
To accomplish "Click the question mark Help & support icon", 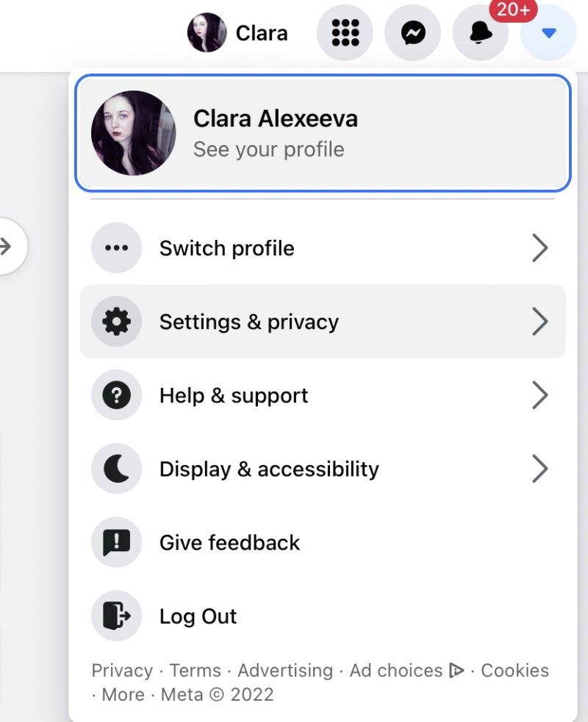I will pos(116,395).
